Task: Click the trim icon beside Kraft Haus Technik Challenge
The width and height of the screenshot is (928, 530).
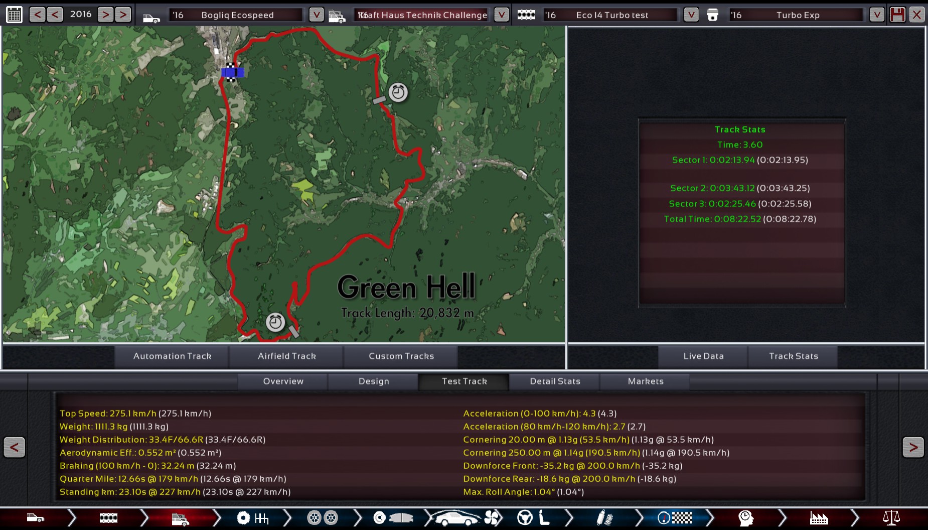Action: tap(337, 17)
